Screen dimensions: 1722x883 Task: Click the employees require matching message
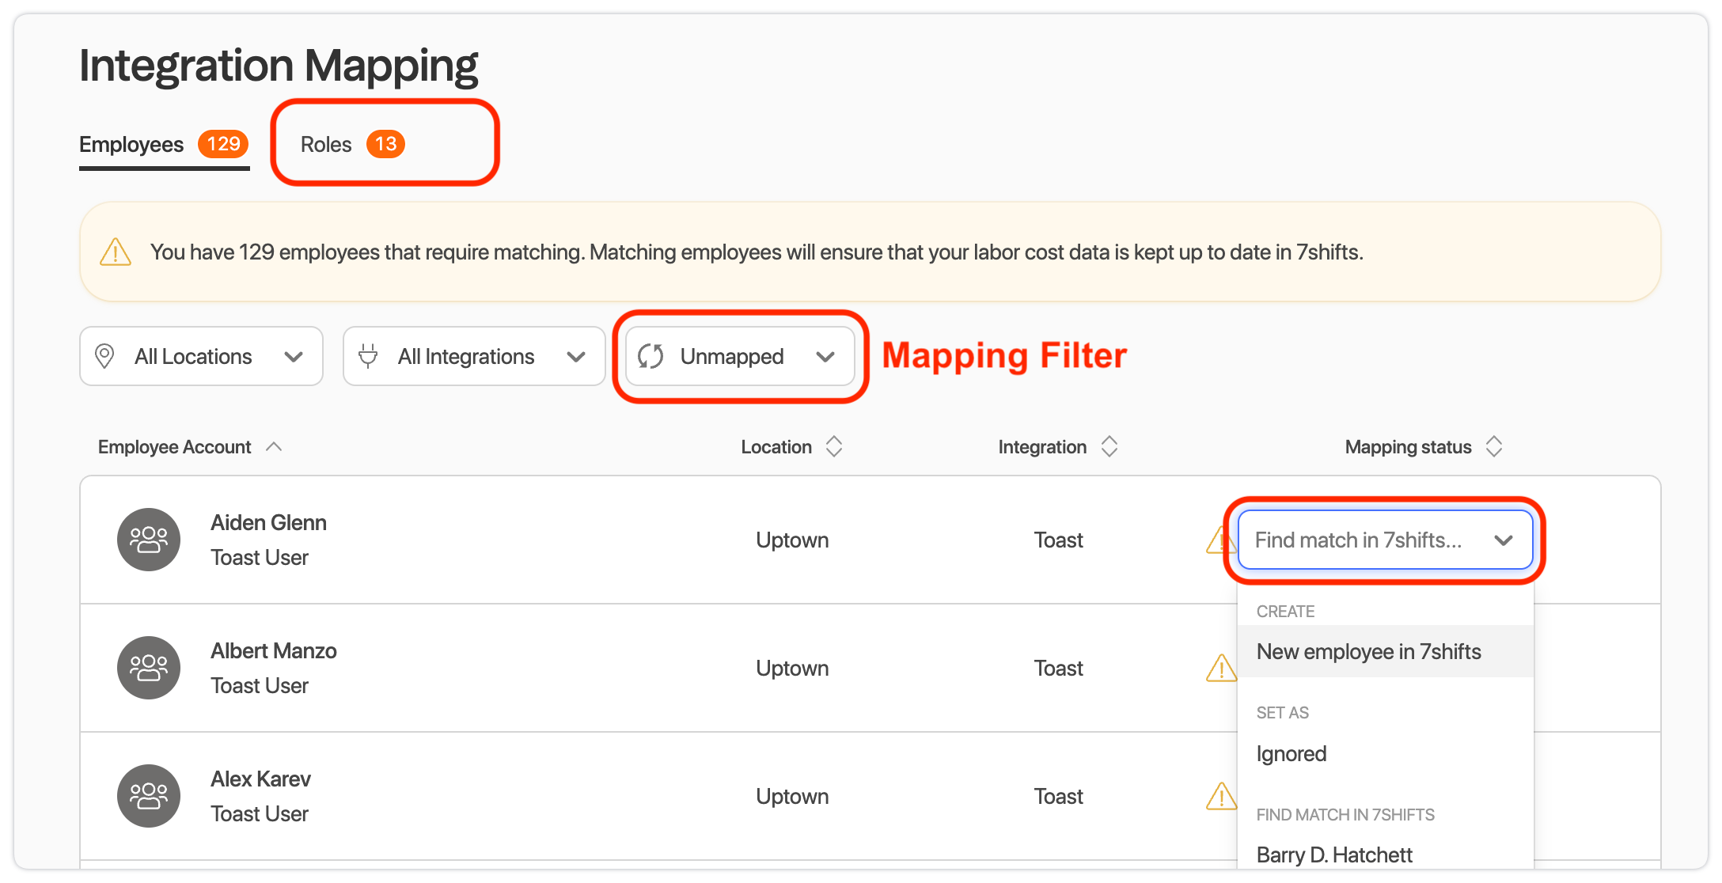[x=757, y=252]
